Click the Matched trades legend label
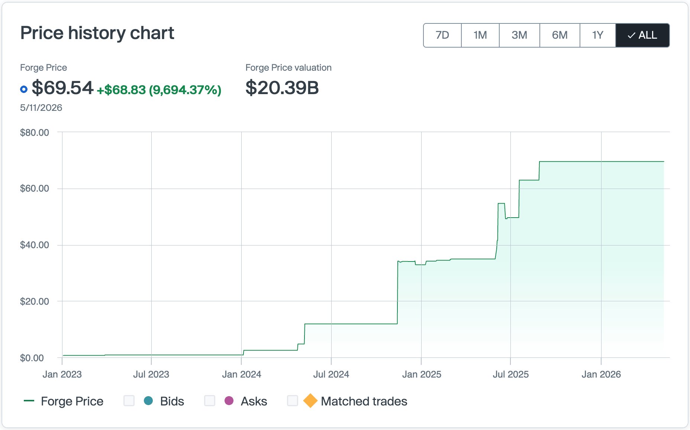This screenshot has height=430, width=690. [364, 401]
